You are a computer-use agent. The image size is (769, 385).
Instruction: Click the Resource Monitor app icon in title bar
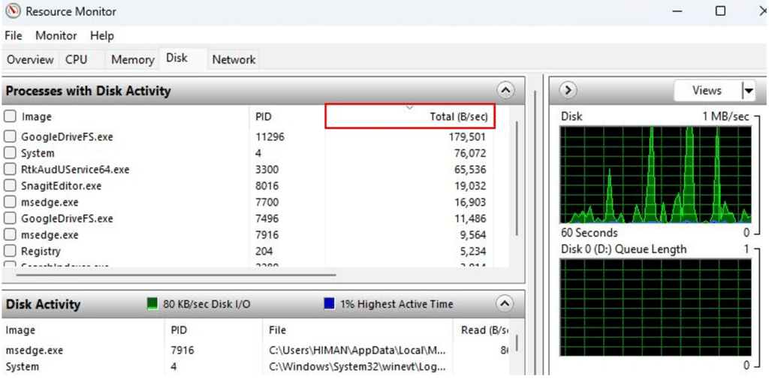[x=13, y=11]
